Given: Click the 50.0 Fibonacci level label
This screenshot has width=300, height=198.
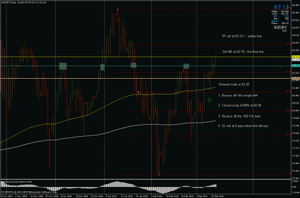Looking at the screenshot, I should pyautogui.click(x=288, y=91).
